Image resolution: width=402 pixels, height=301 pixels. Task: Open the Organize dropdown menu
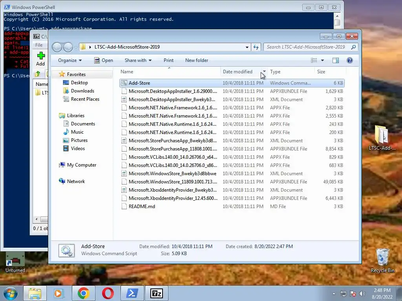(x=70, y=60)
